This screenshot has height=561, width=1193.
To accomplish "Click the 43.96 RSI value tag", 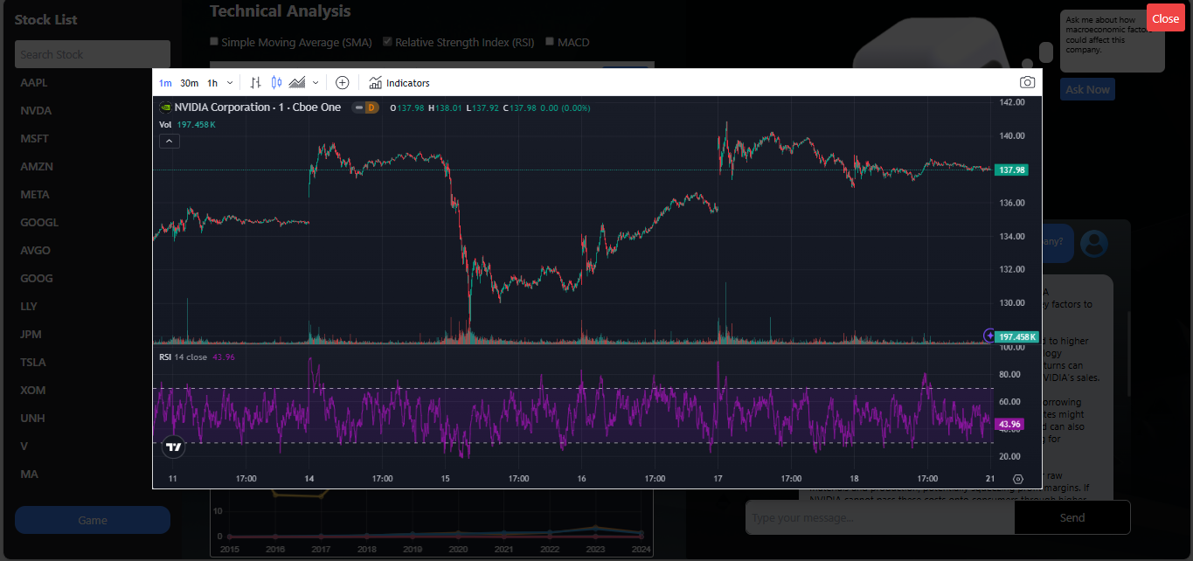I will click(1010, 425).
